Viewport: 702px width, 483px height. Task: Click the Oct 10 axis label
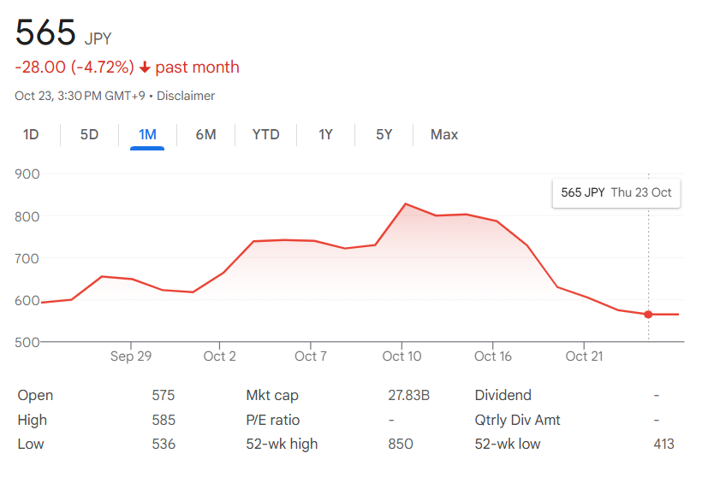402,356
